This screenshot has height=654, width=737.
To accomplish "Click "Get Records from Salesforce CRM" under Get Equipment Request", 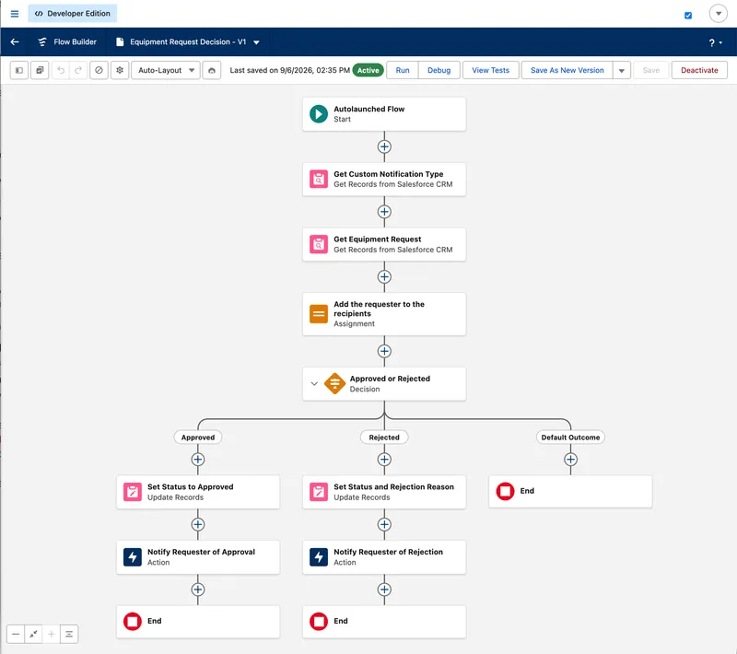I will click(393, 250).
